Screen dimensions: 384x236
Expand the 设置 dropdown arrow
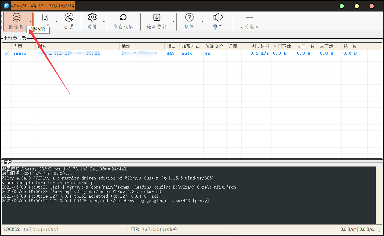tap(104, 21)
